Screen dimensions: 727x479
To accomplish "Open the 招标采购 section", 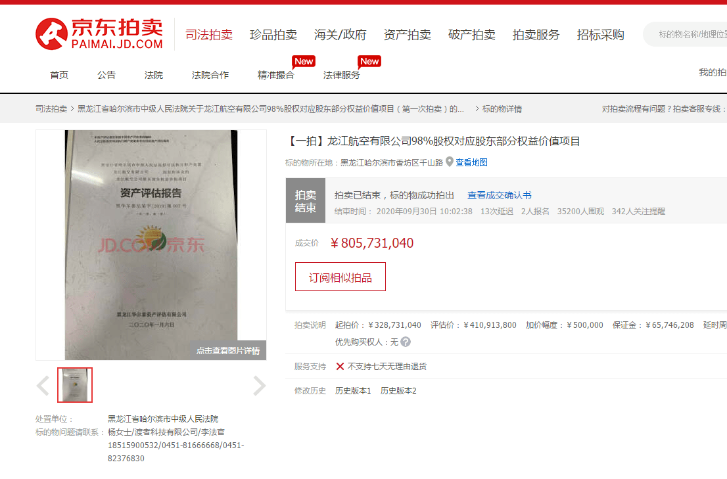I will [599, 35].
